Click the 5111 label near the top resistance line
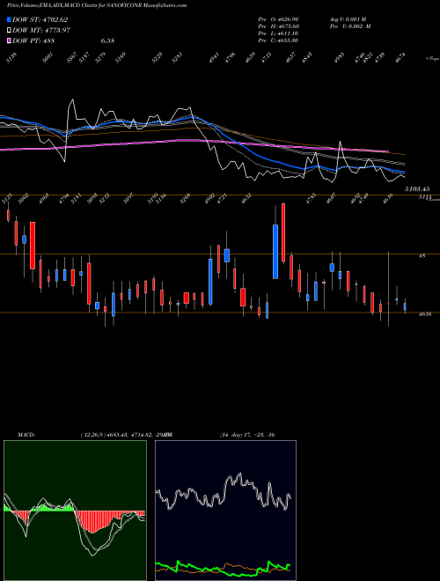440x581 pixels. (425, 197)
